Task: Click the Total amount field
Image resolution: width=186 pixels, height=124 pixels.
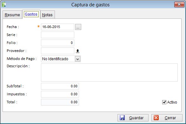Action: 60,102
